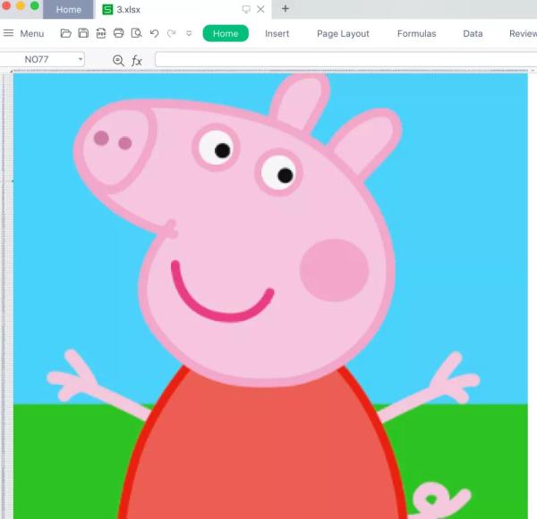537x519 pixels.
Task: Close the 3.xlsx document tab
Action: (x=260, y=9)
